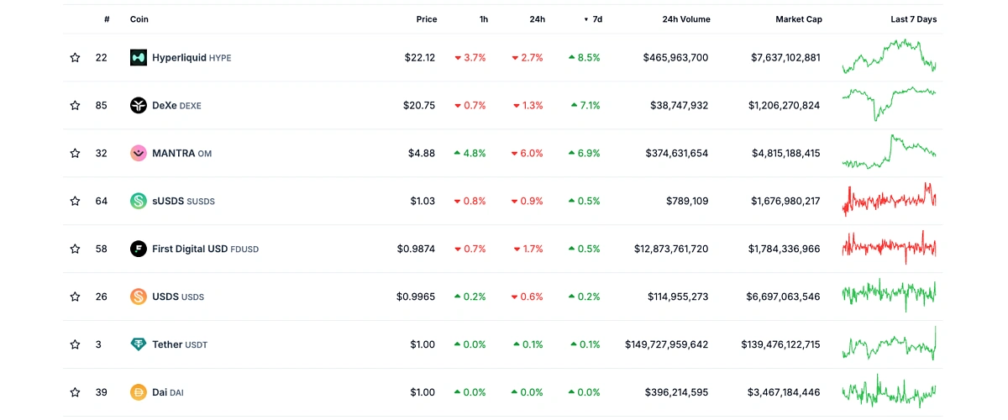The width and height of the screenshot is (1008, 420).
Task: View Dai 7-day sparkline chart
Action: click(x=889, y=391)
